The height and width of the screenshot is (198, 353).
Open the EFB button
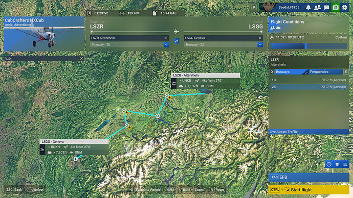pyautogui.click(x=308, y=177)
